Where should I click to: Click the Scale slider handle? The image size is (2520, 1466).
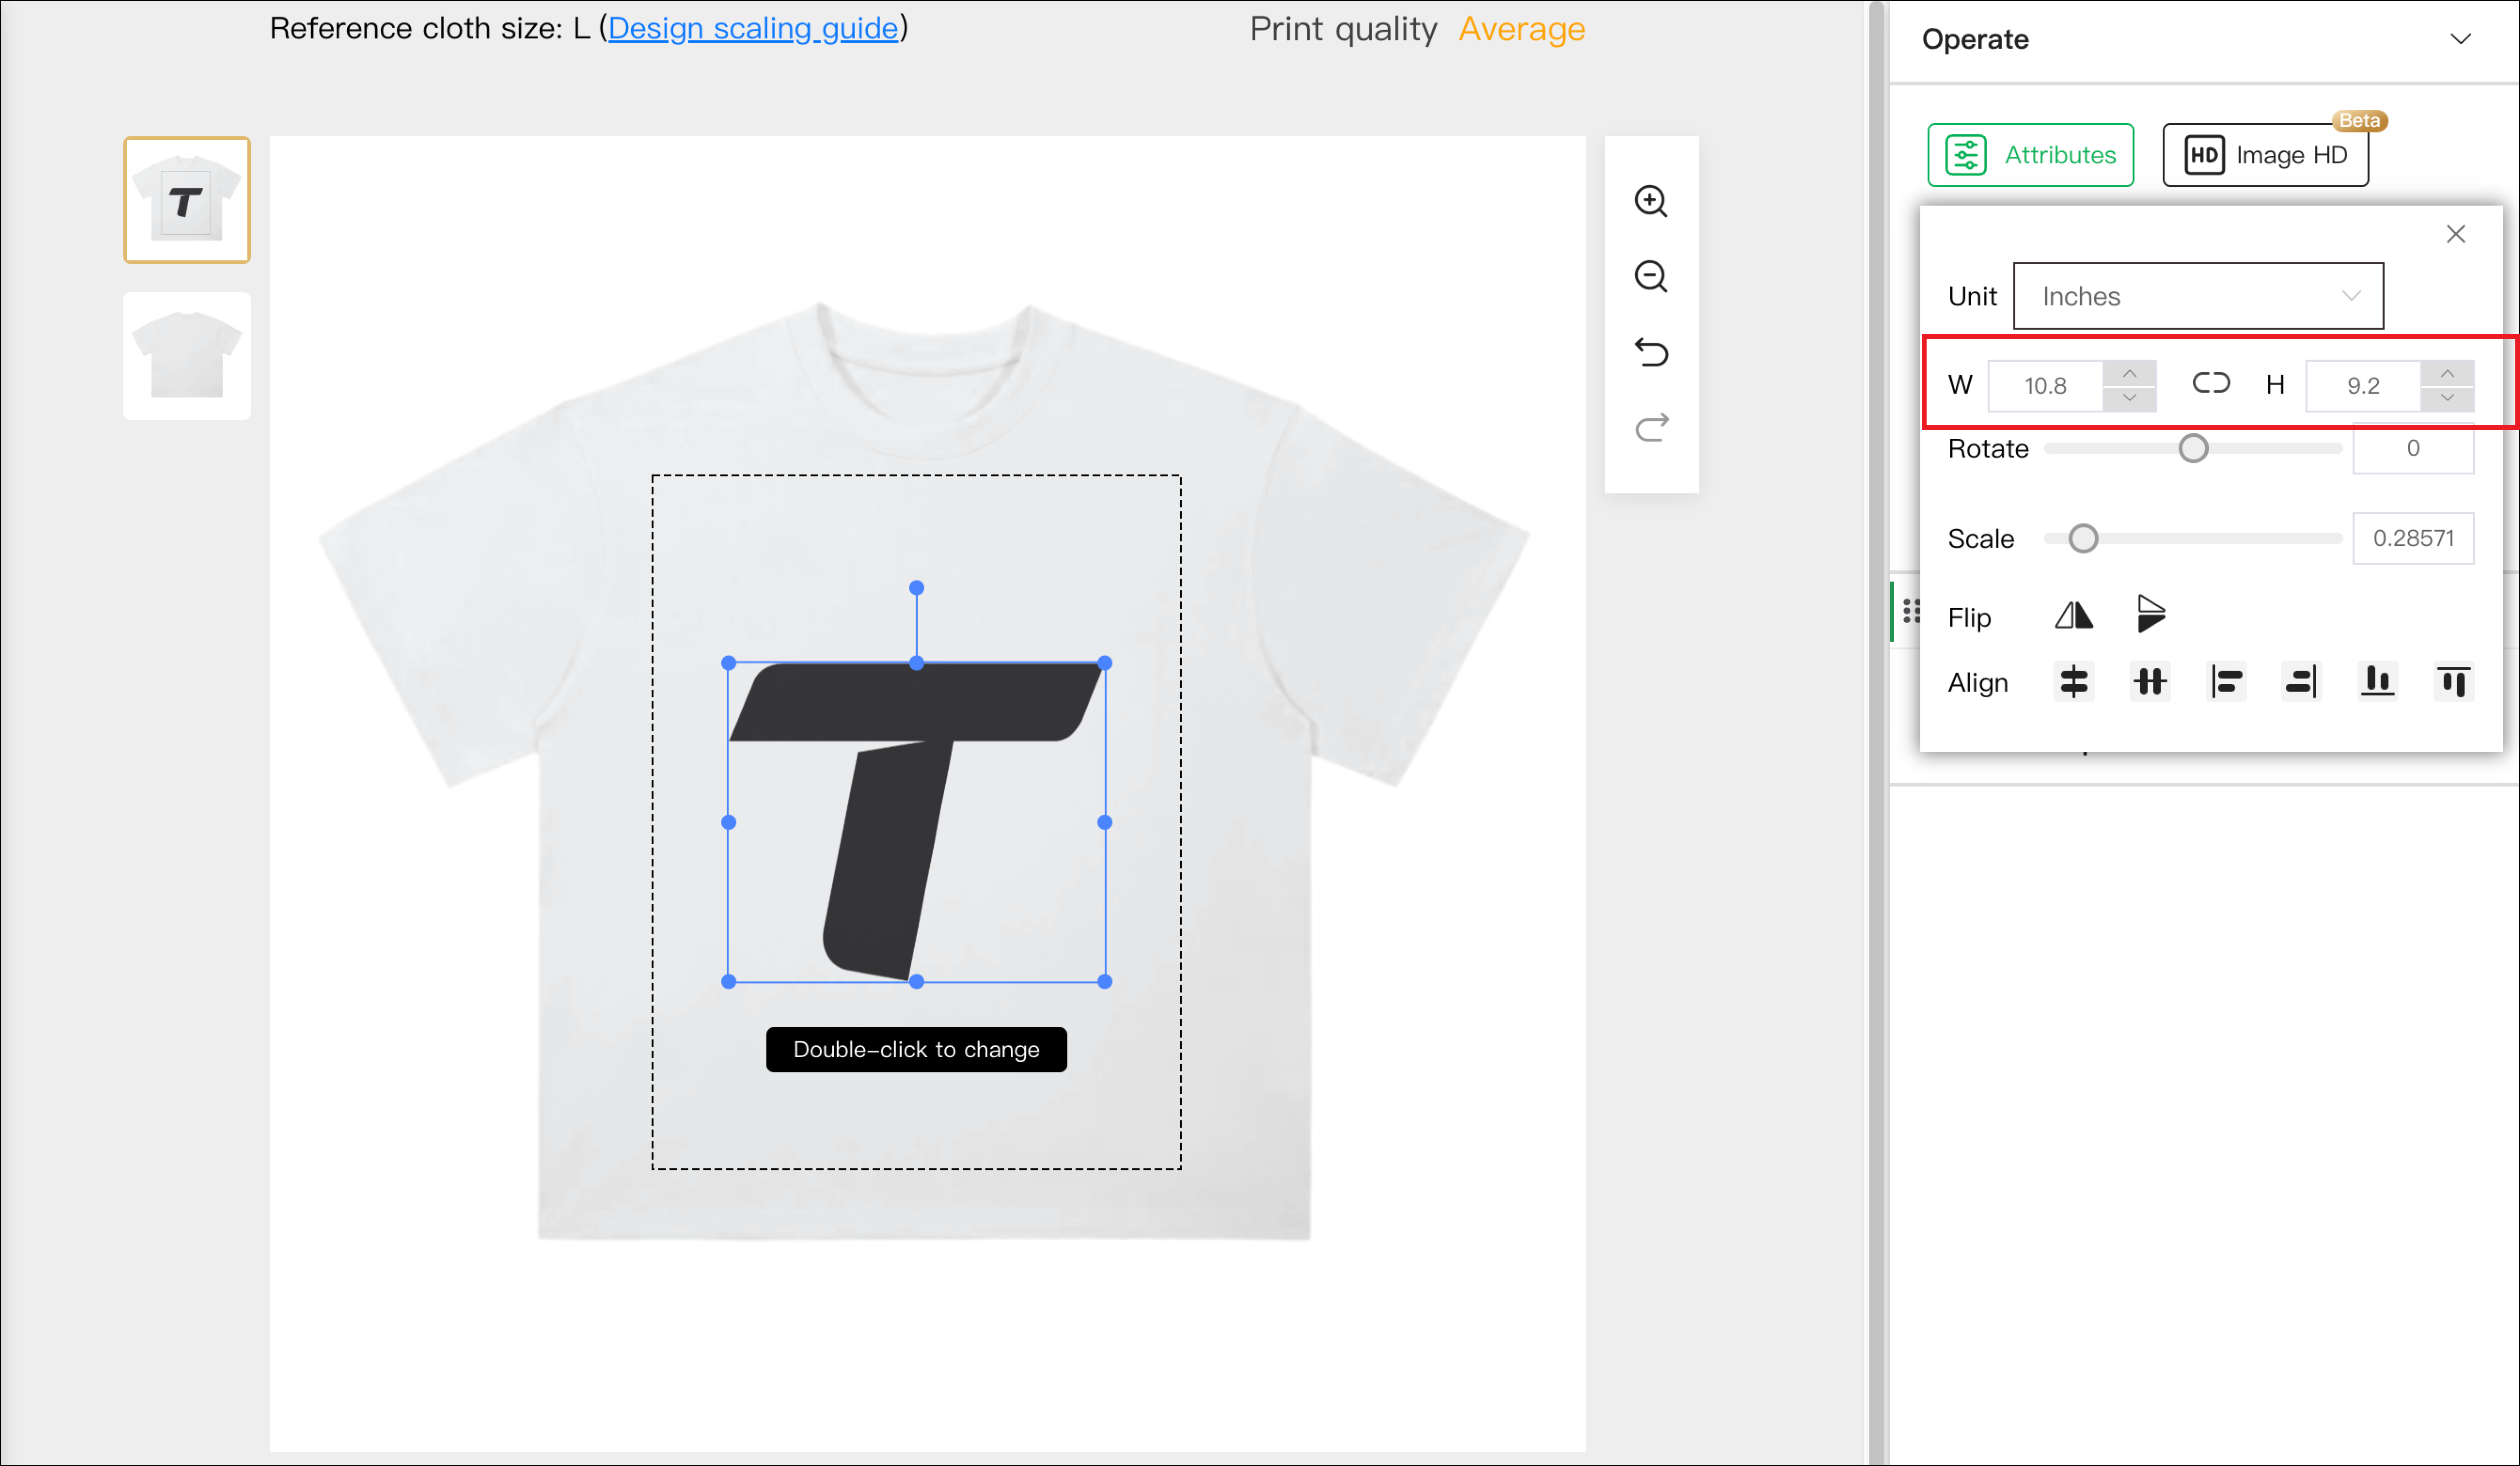(x=2083, y=539)
